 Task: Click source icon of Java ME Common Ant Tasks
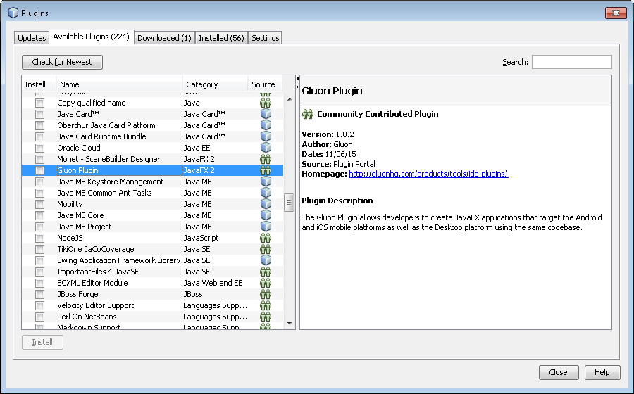tap(266, 193)
